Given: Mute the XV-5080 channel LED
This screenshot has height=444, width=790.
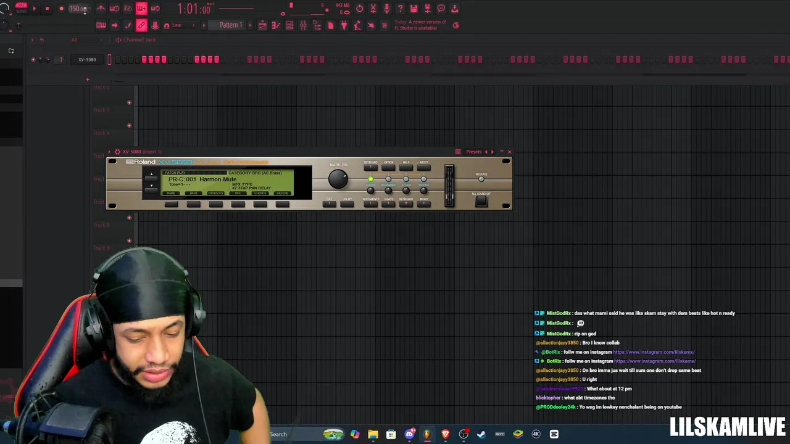Looking at the screenshot, I should 33,59.
